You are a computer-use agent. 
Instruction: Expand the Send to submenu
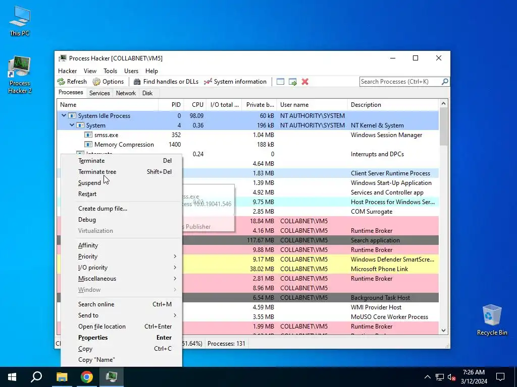click(x=122, y=315)
